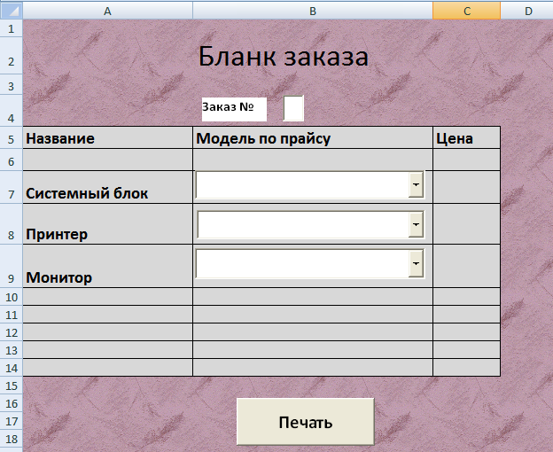Select column D header
This screenshot has height=452, width=553.
point(527,11)
